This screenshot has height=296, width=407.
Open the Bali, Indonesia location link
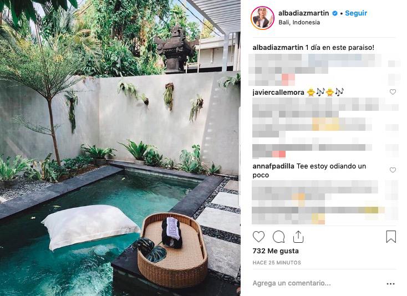299,23
